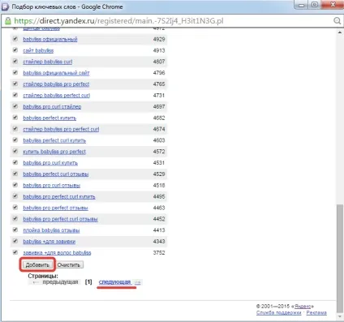Toggle 'стайлер babyliss pro perfect curl' checkbox
Screen dimensions: 344x322
point(15,129)
